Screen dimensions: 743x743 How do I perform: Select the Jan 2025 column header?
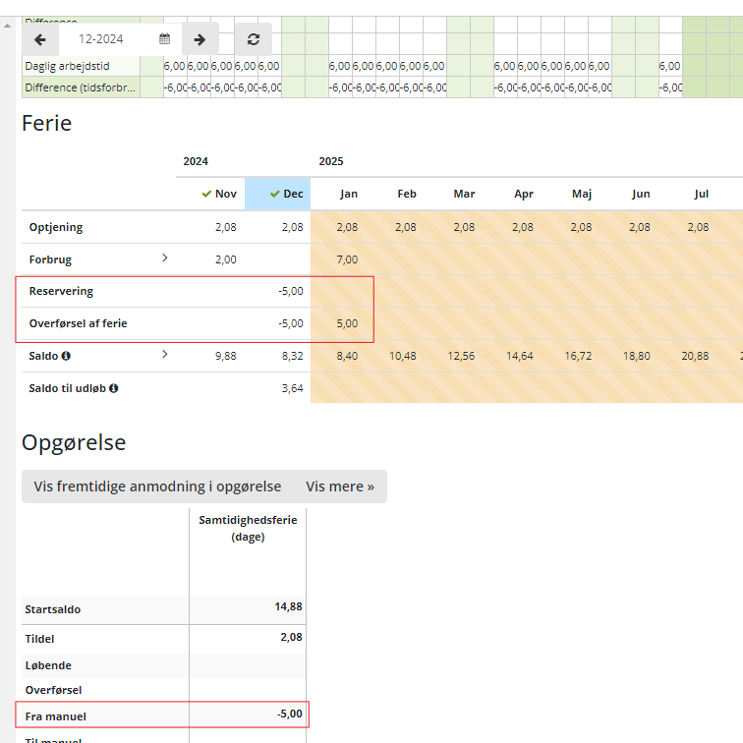click(x=348, y=195)
